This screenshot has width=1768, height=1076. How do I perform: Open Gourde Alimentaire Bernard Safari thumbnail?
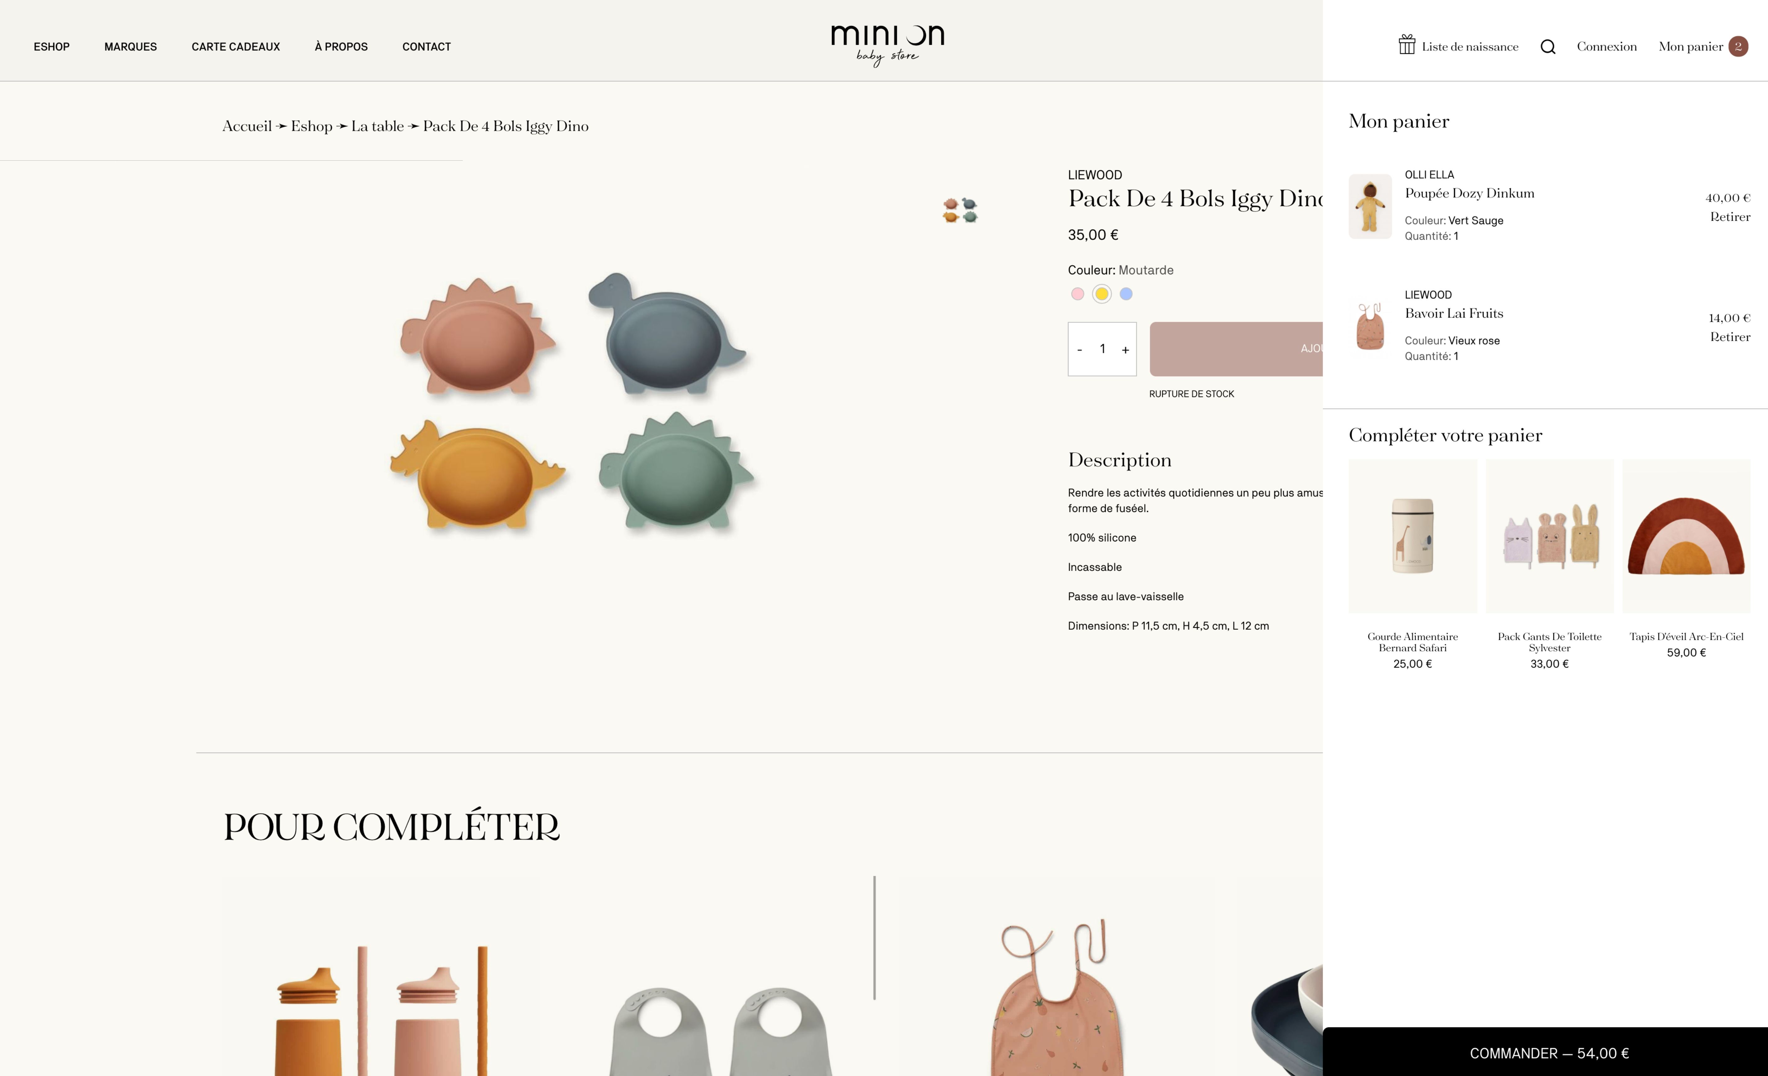point(1412,536)
